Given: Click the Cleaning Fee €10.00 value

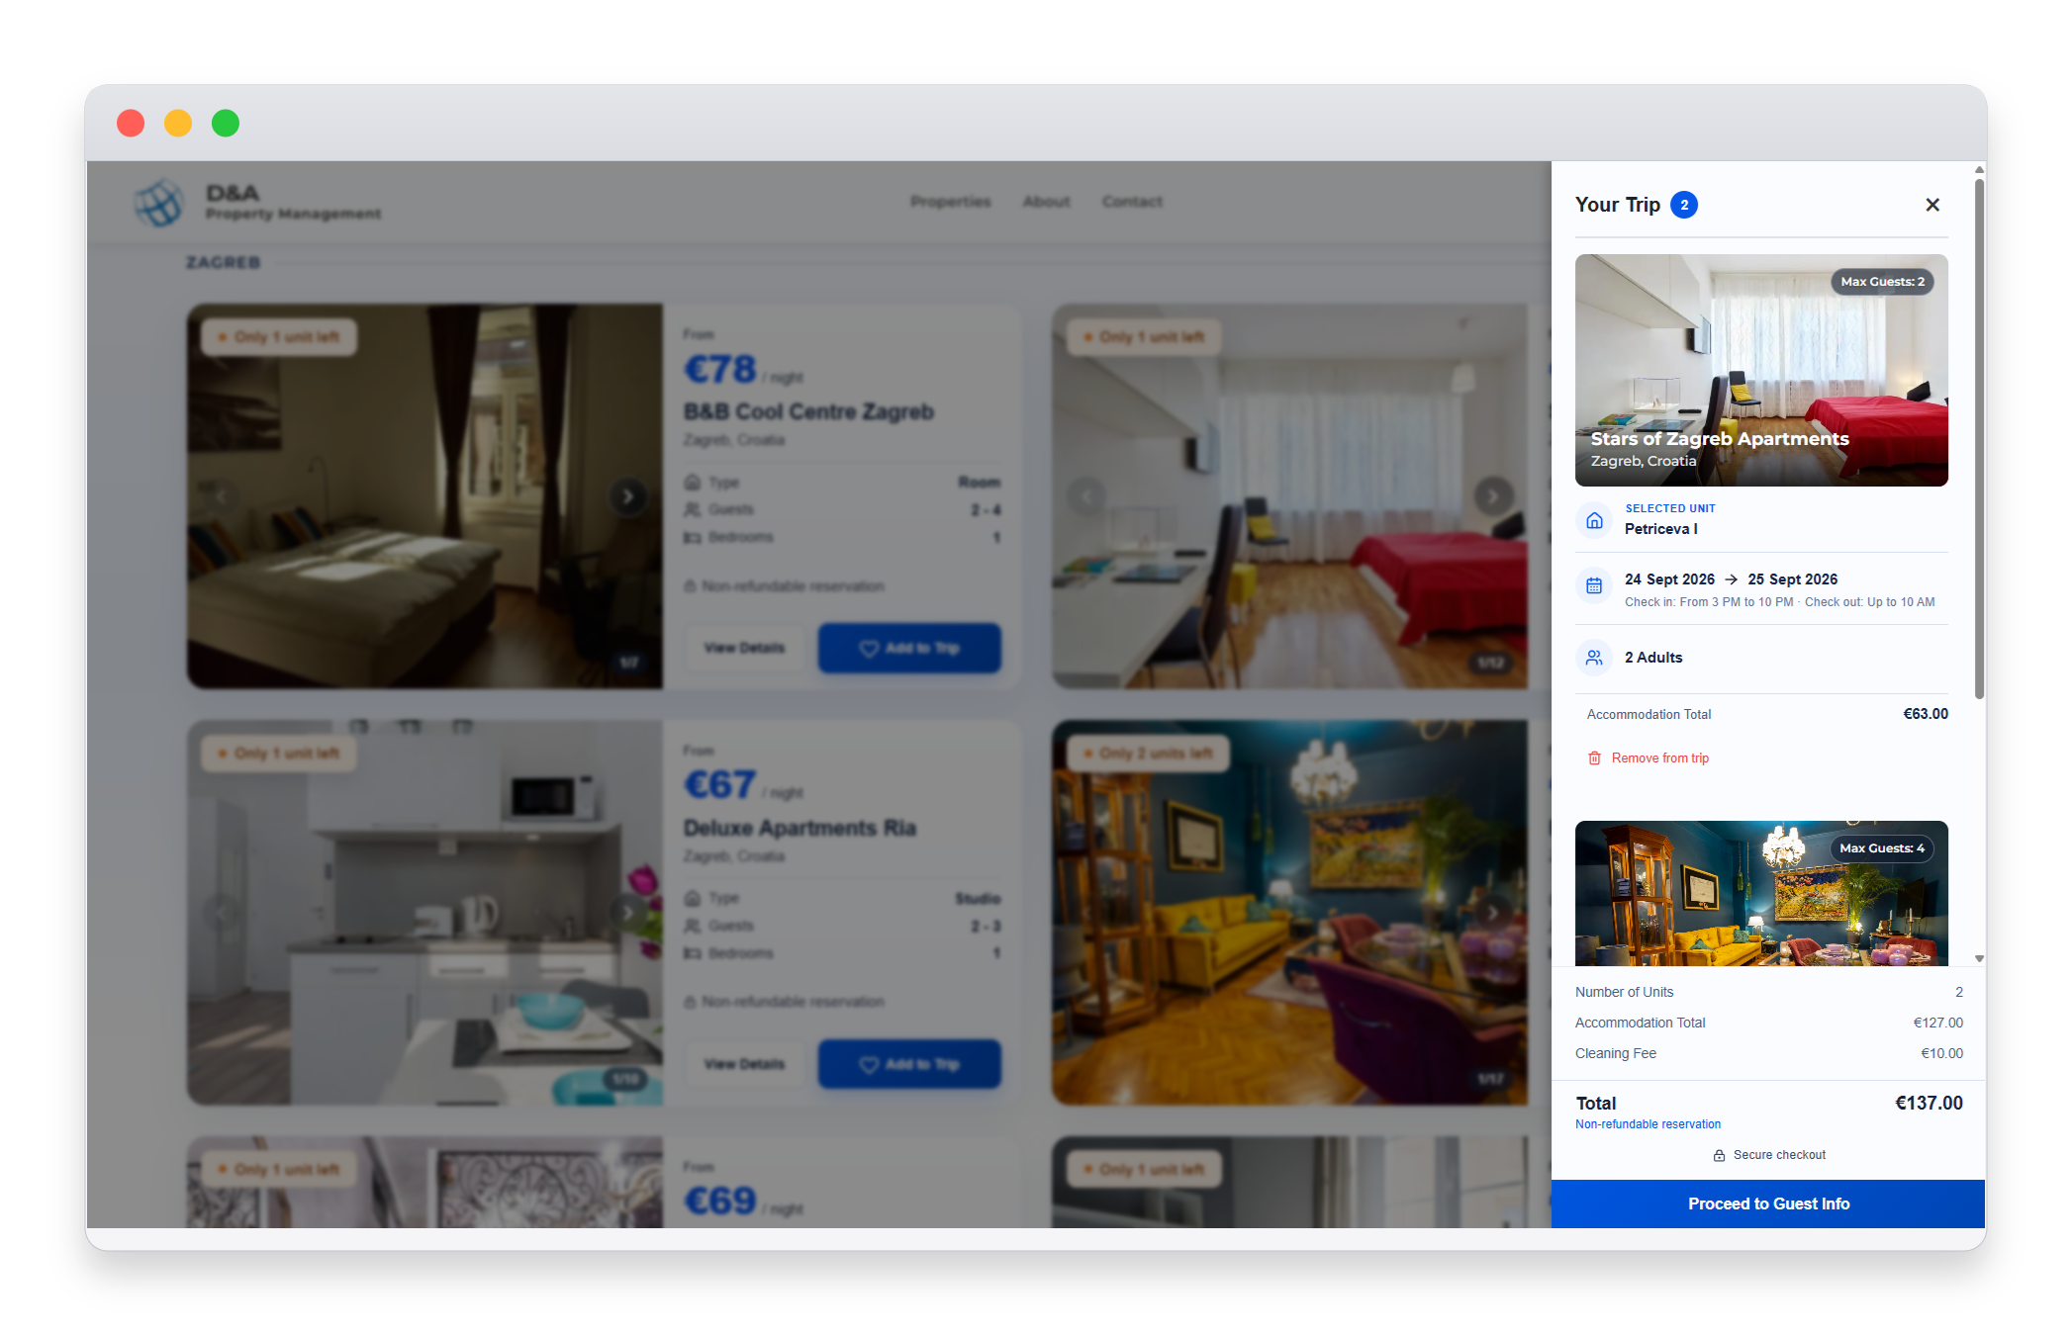Looking at the screenshot, I should [x=1940, y=1053].
